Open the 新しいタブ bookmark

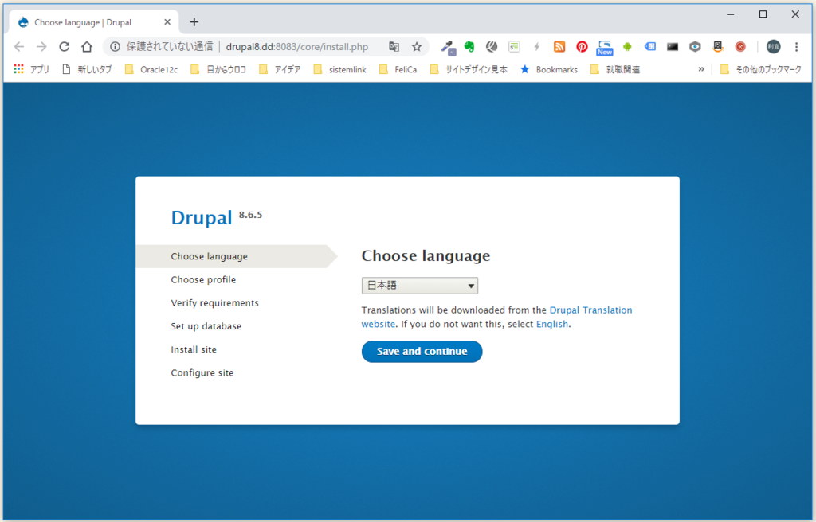point(86,69)
